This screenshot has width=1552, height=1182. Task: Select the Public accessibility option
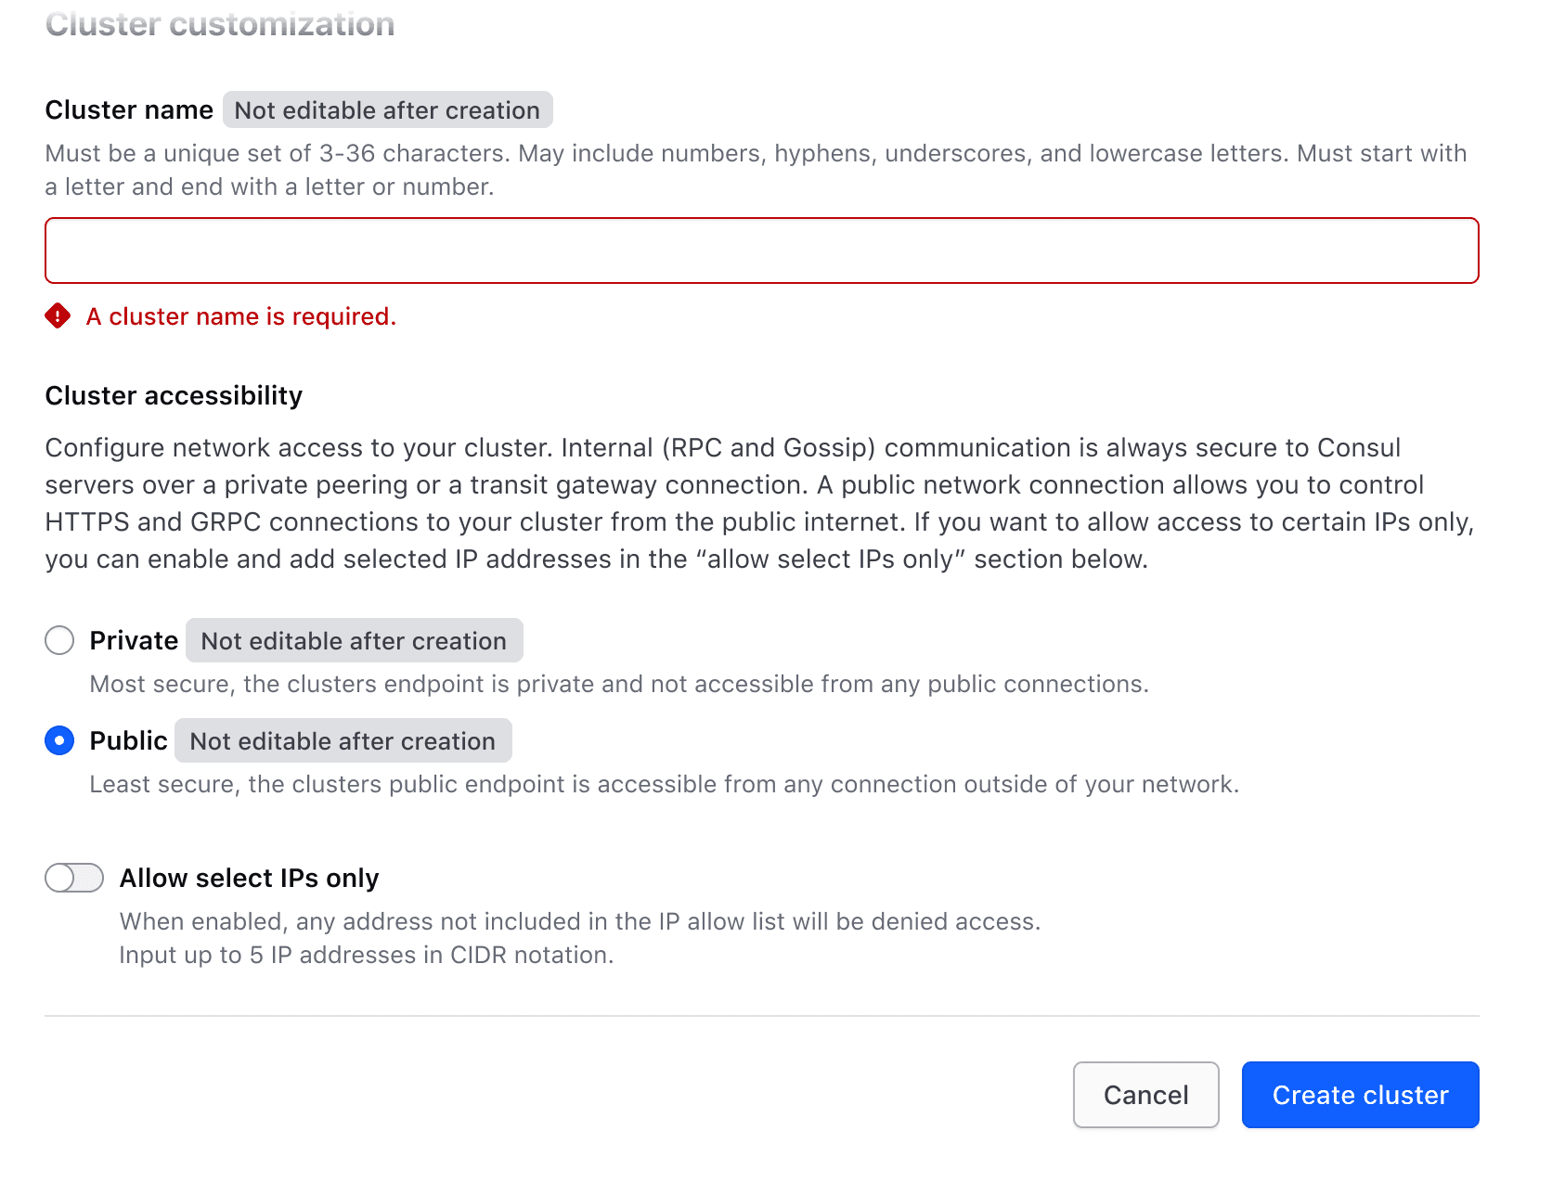point(58,740)
